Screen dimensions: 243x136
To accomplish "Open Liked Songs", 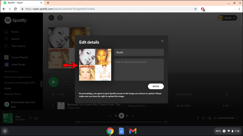I will pos(15,64).
